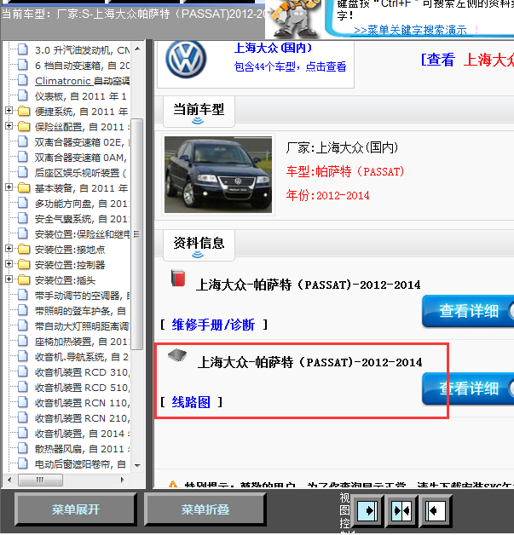Click view control left-arrow panel icon
This screenshot has width=514, height=535.
436,510
